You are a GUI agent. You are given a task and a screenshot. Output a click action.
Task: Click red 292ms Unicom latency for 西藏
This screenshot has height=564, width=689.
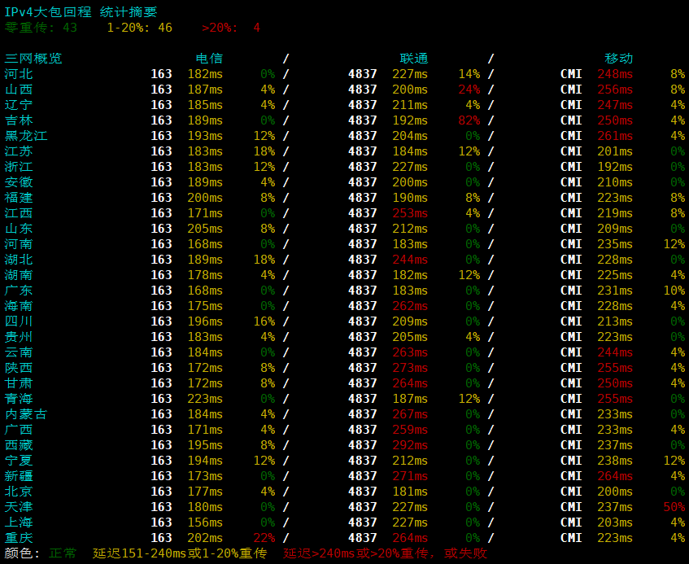pos(410,445)
